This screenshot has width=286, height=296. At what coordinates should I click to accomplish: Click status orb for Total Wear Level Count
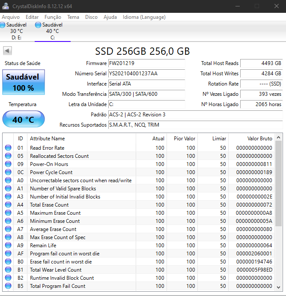pyautogui.click(x=8, y=269)
